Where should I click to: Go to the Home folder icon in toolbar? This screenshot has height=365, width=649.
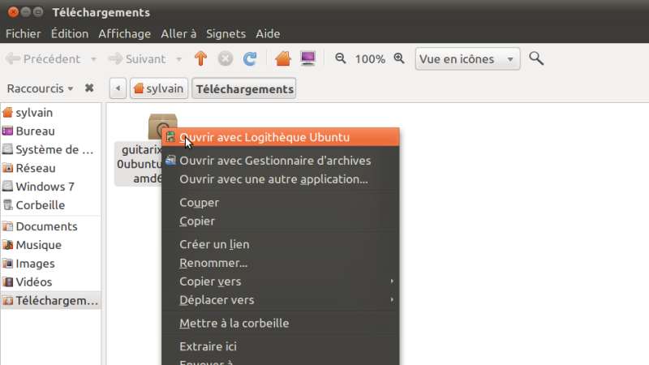[x=283, y=58]
